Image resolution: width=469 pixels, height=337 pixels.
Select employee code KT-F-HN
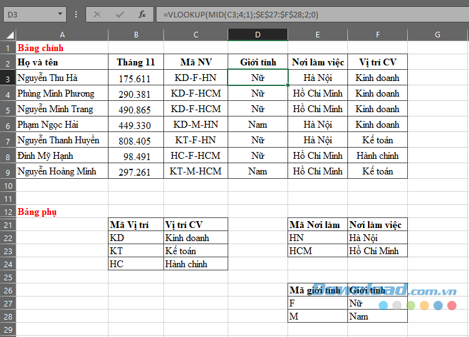click(x=196, y=140)
